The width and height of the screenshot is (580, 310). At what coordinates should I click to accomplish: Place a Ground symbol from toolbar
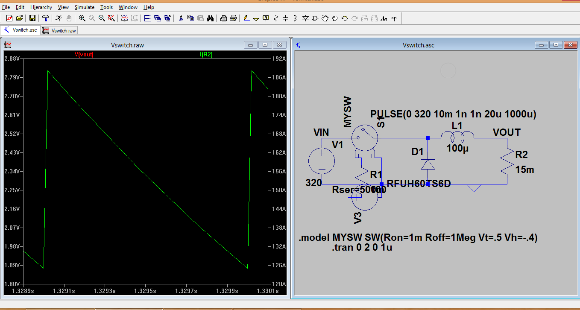256,18
